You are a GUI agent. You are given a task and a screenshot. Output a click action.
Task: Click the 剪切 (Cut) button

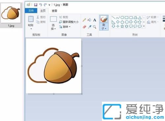[41, 17]
